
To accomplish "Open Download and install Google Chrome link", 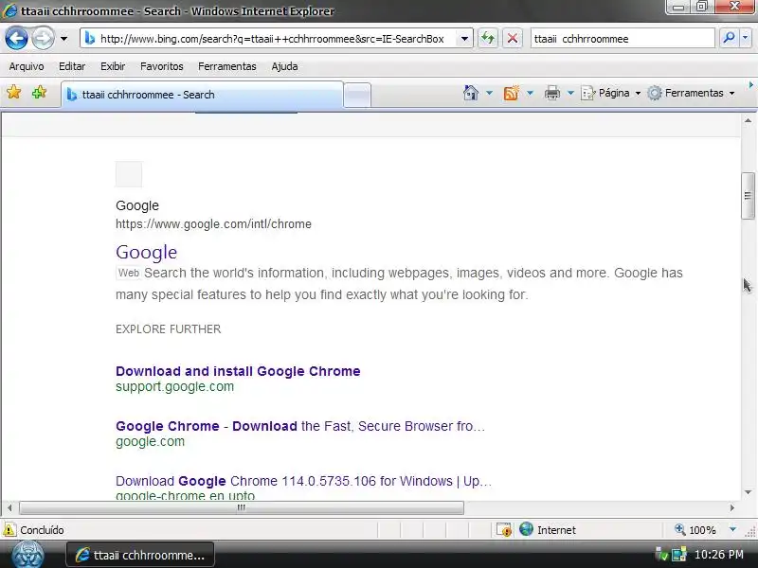I will coord(238,371).
